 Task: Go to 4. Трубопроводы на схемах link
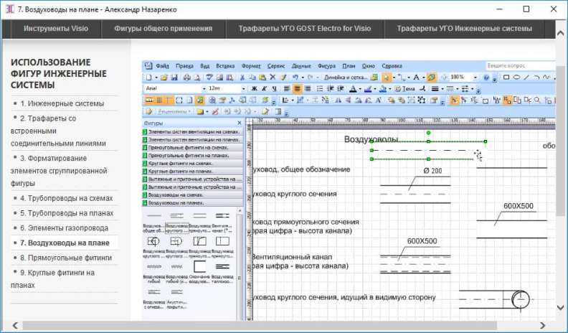[x=66, y=199]
